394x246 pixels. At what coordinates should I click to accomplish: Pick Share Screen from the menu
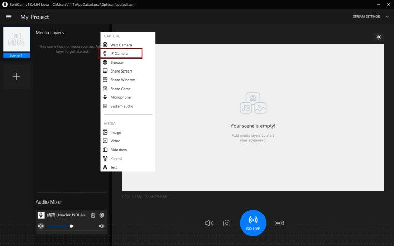pyautogui.click(x=121, y=71)
